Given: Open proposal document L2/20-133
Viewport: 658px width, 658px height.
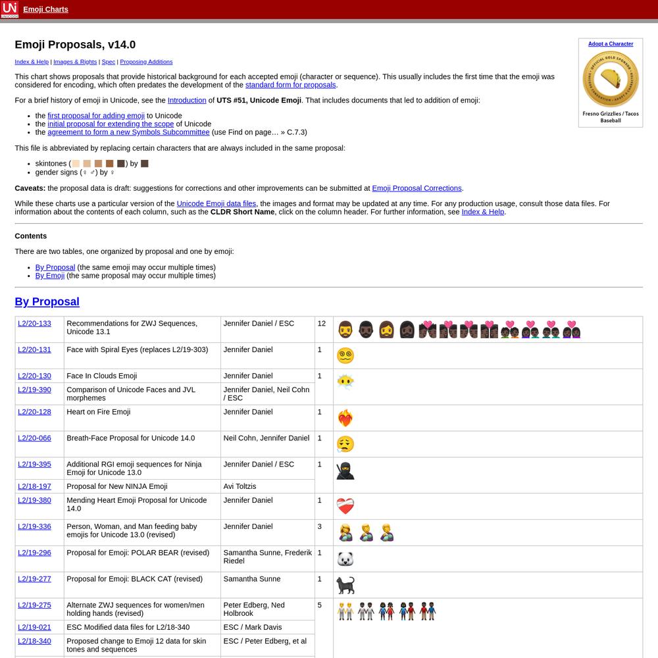Looking at the screenshot, I should (x=34, y=324).
